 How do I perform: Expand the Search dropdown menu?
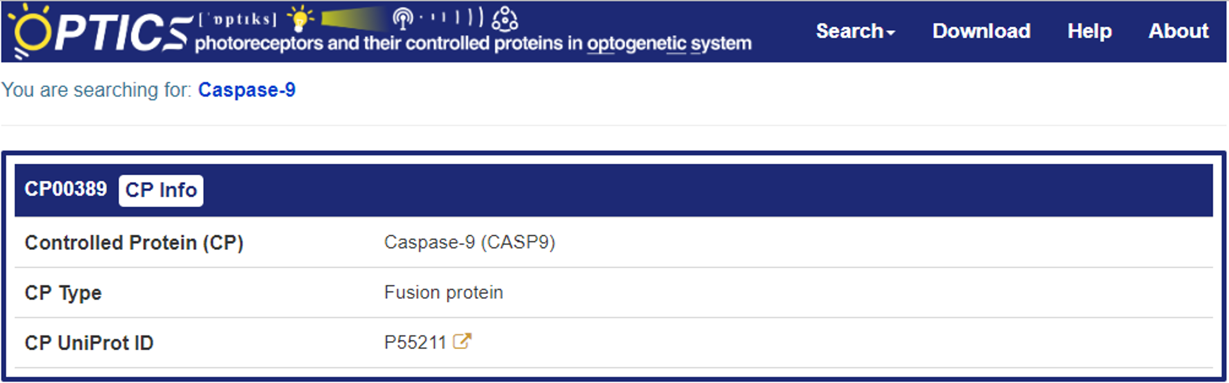point(855,32)
